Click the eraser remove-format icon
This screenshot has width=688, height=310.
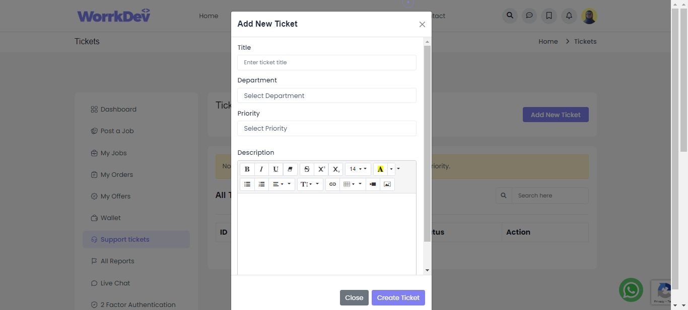pos(290,169)
